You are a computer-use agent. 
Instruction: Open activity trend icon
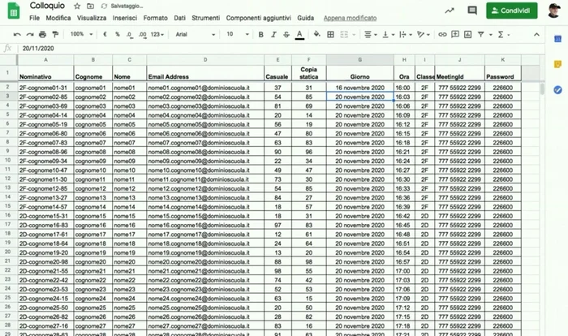tap(450, 11)
